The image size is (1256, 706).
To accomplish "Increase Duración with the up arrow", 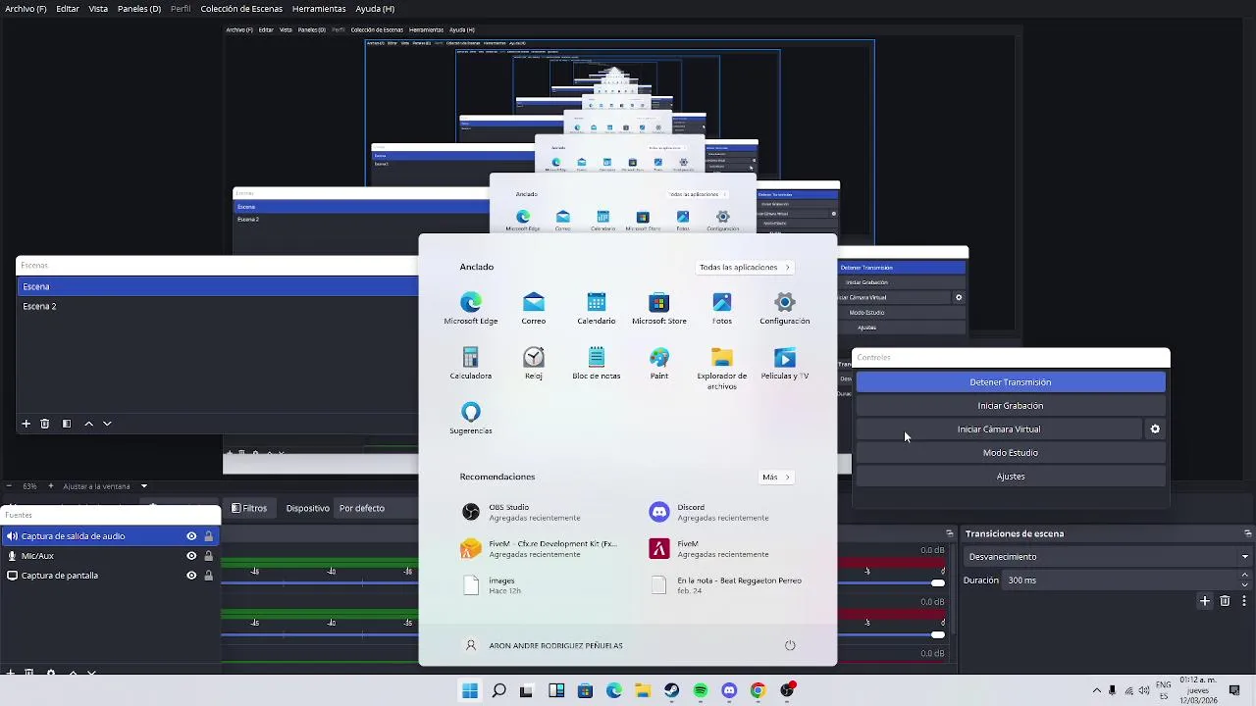I will pyautogui.click(x=1245, y=576).
